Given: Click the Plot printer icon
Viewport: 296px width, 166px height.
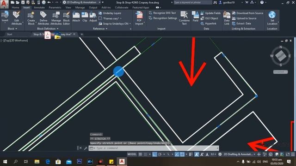Looking at the screenshot, I should (43, 2).
